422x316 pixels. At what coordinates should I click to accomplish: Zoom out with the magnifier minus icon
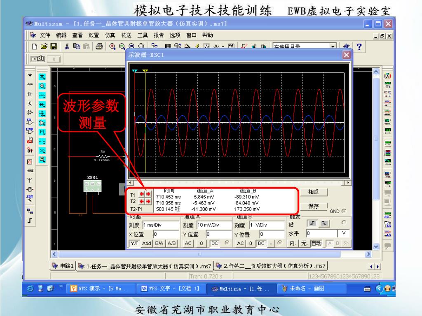122,46
